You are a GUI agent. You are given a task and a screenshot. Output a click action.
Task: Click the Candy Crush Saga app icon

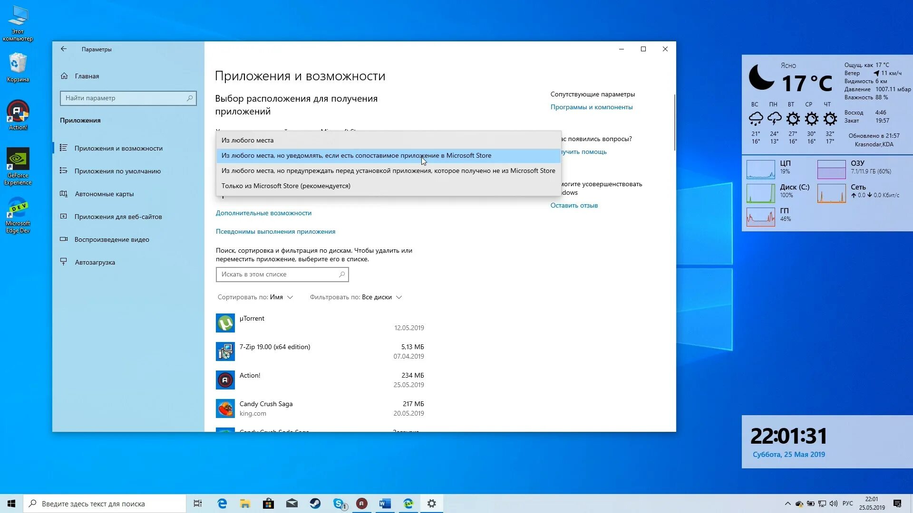tap(225, 408)
